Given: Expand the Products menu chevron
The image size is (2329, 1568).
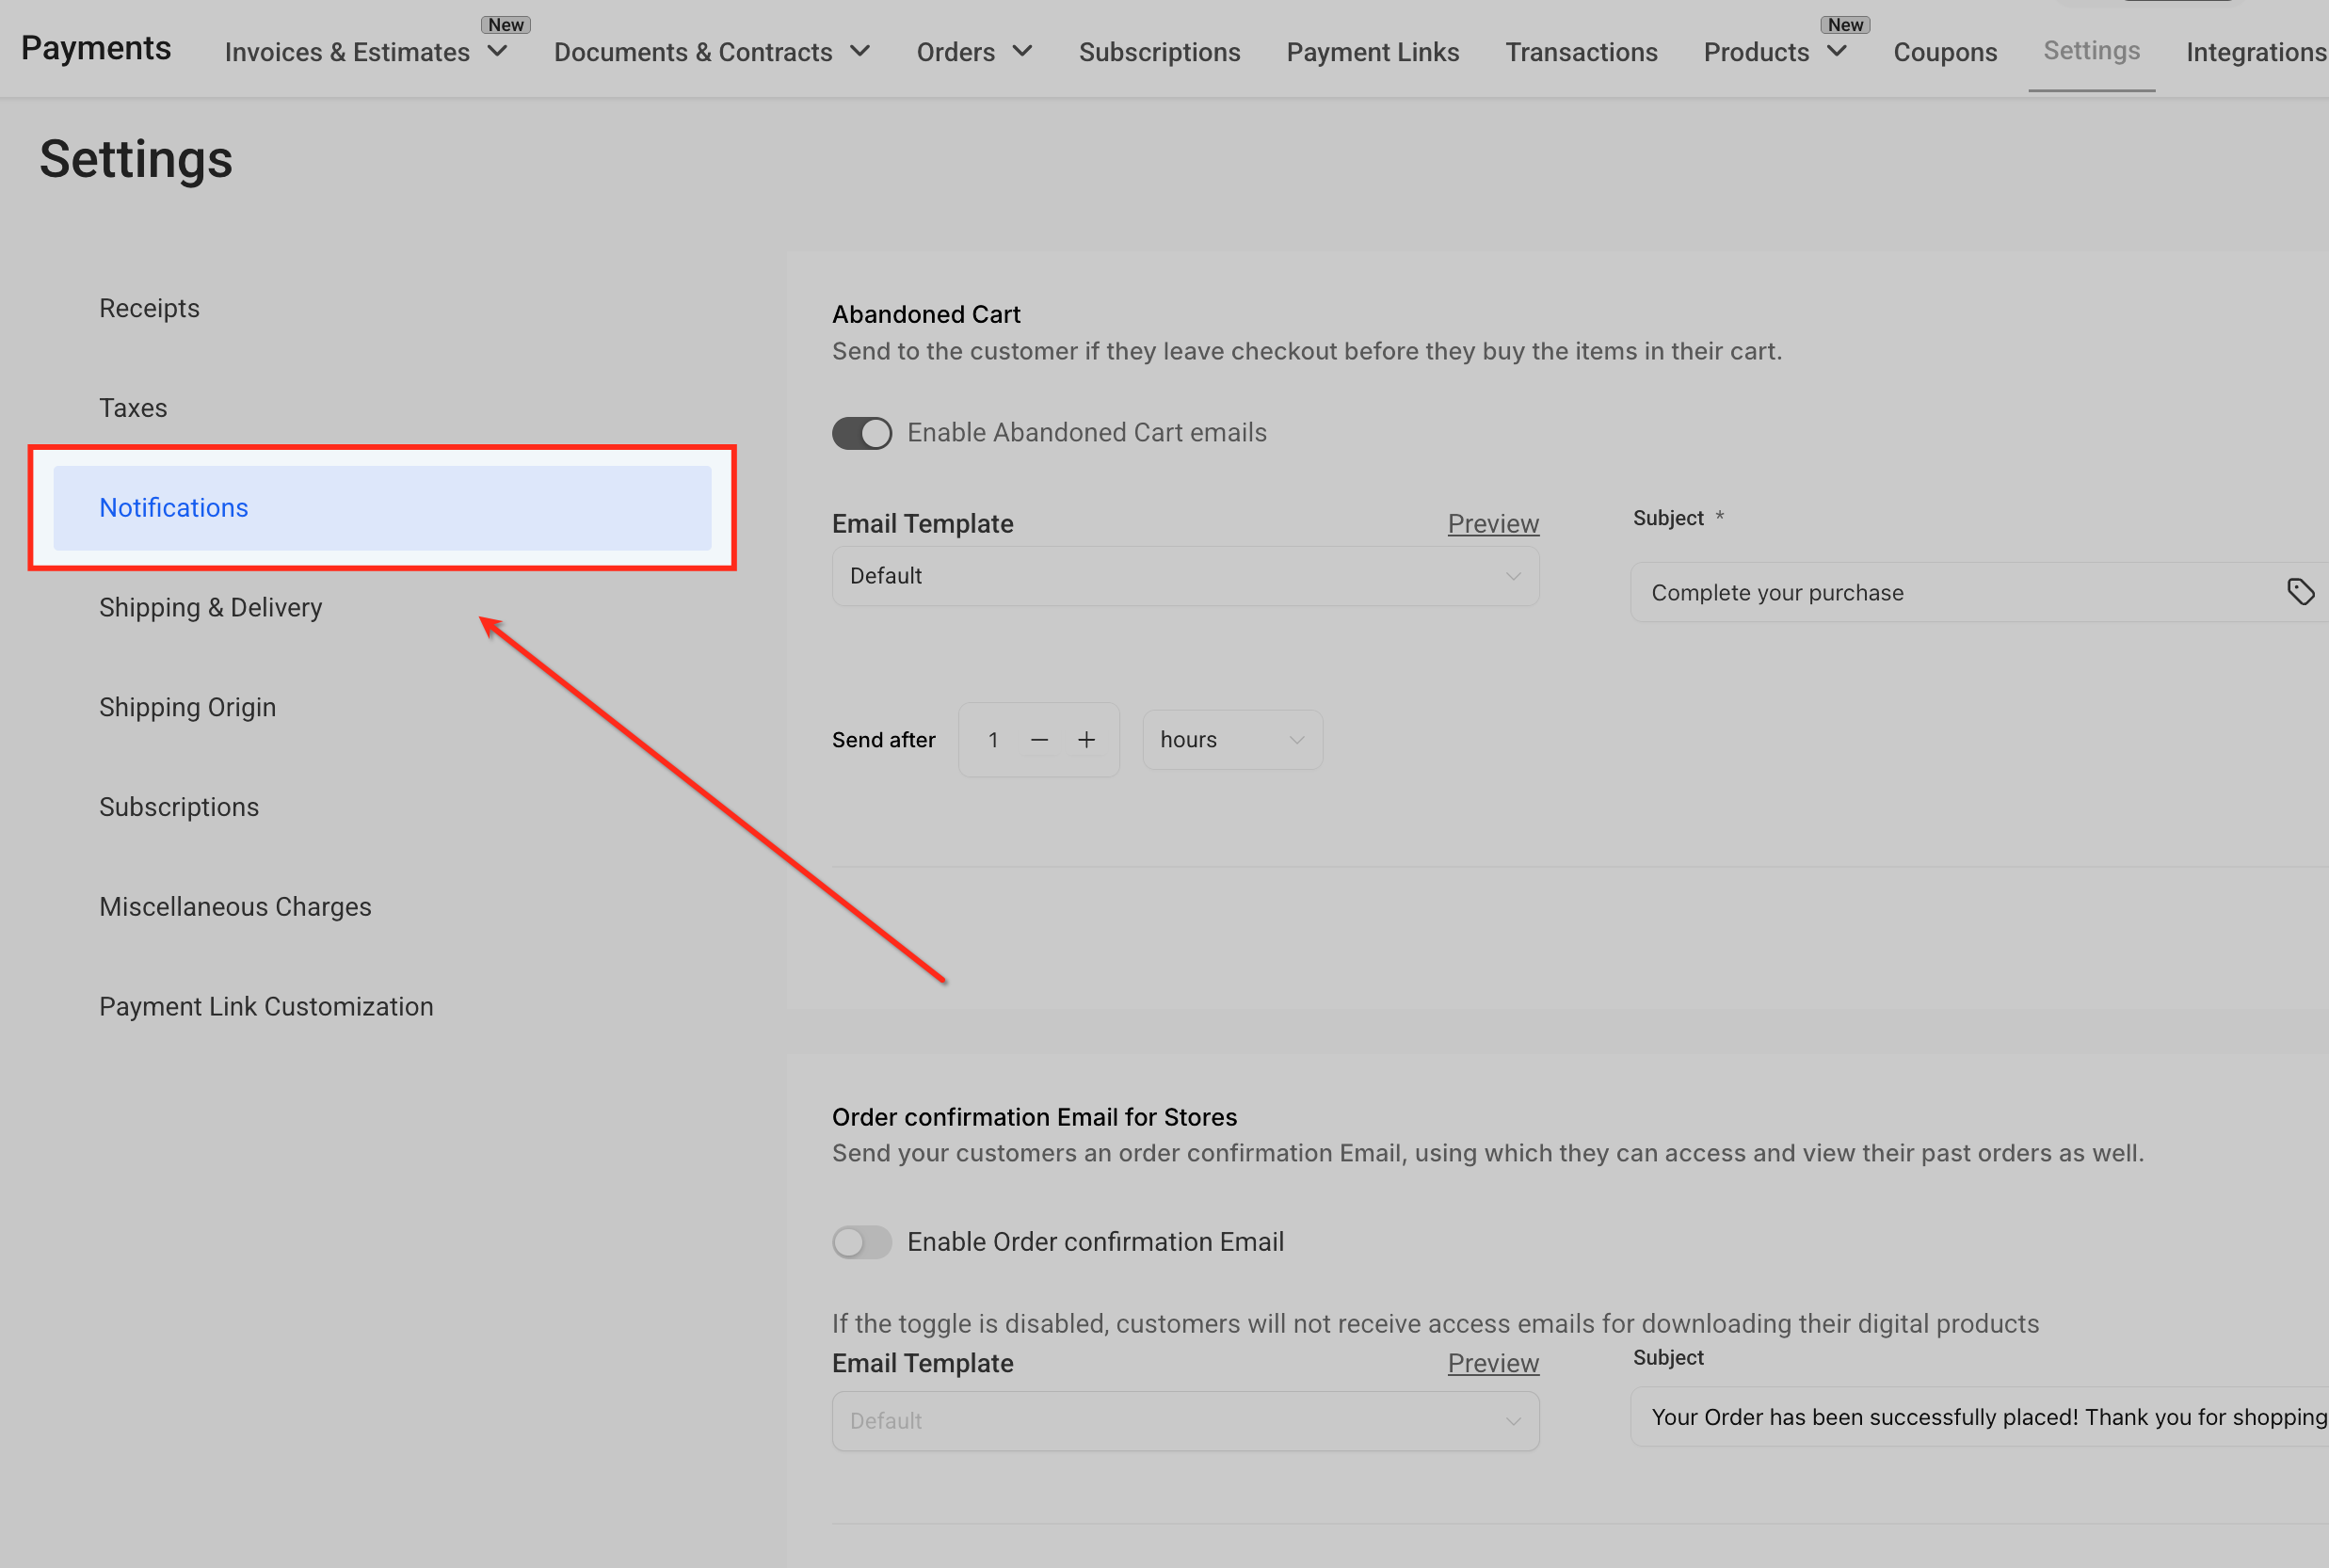Looking at the screenshot, I should click(1837, 51).
